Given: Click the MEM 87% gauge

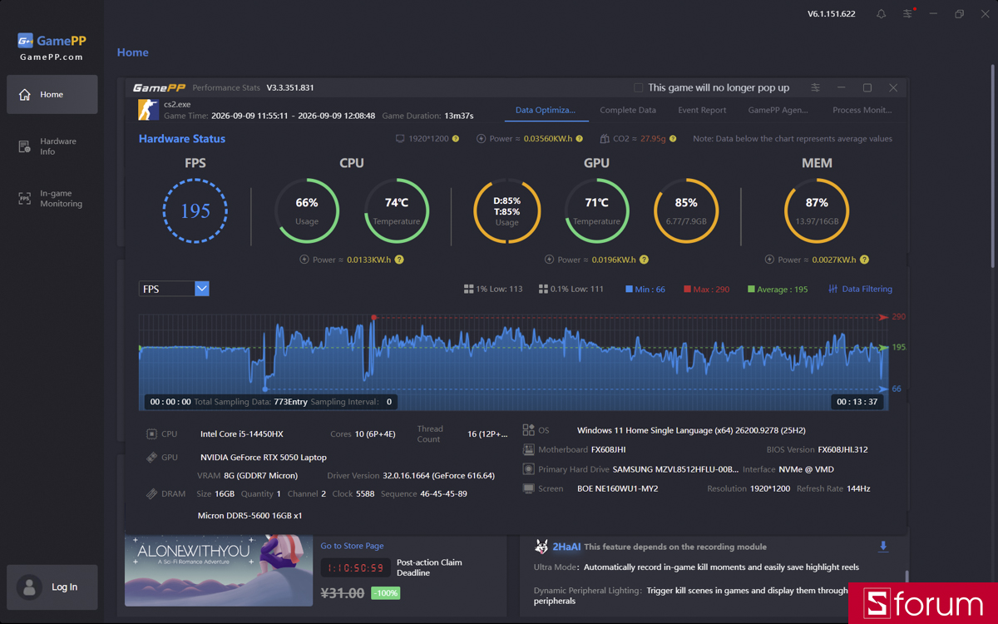Looking at the screenshot, I should coord(817,210).
